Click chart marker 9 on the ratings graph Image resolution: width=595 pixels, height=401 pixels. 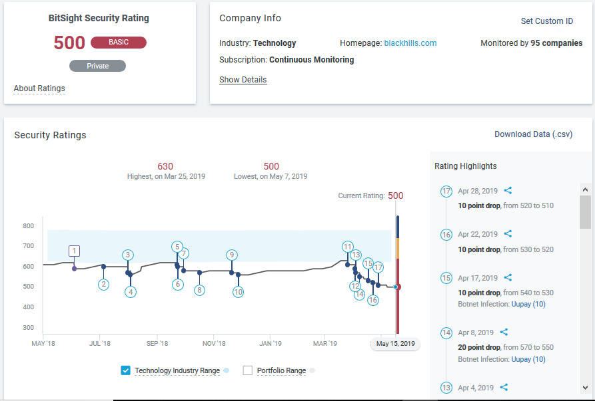point(231,255)
